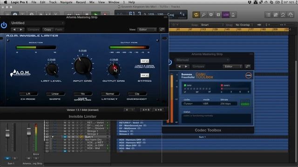This screenshot has width=298, height=167.
Task: Toggle solo on Artemis Mastering Strip channel
Action: click(x=36, y=158)
